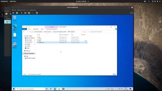
Task: Open virtual hardware details info button
Action: pyautogui.click(x=17, y=13)
